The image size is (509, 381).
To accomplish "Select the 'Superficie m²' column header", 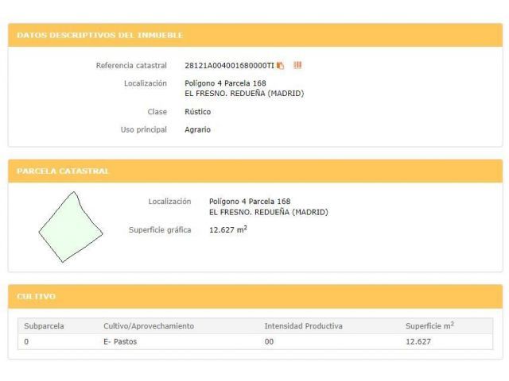I will (x=429, y=326).
